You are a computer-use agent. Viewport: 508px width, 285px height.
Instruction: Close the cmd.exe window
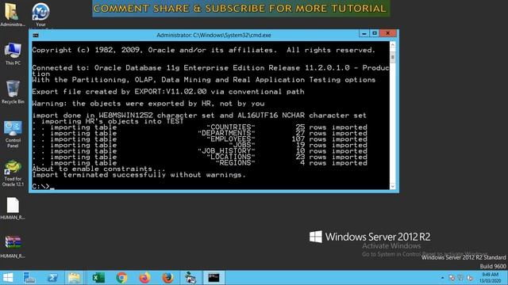tap(388, 33)
